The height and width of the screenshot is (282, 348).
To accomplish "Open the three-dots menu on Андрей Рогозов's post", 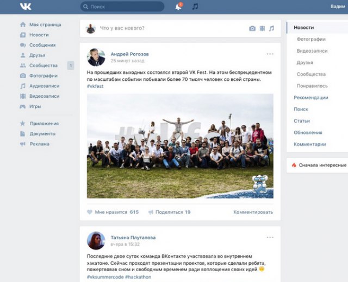I will 270,54.
